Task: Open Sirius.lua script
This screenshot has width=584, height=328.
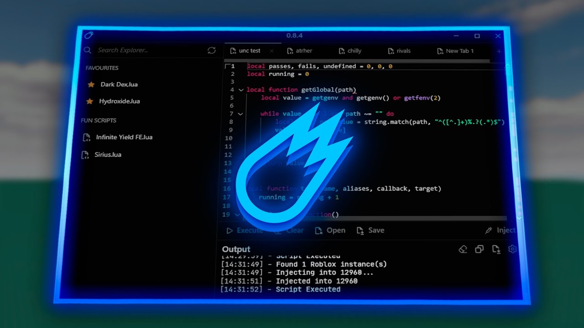Action: pos(101,155)
